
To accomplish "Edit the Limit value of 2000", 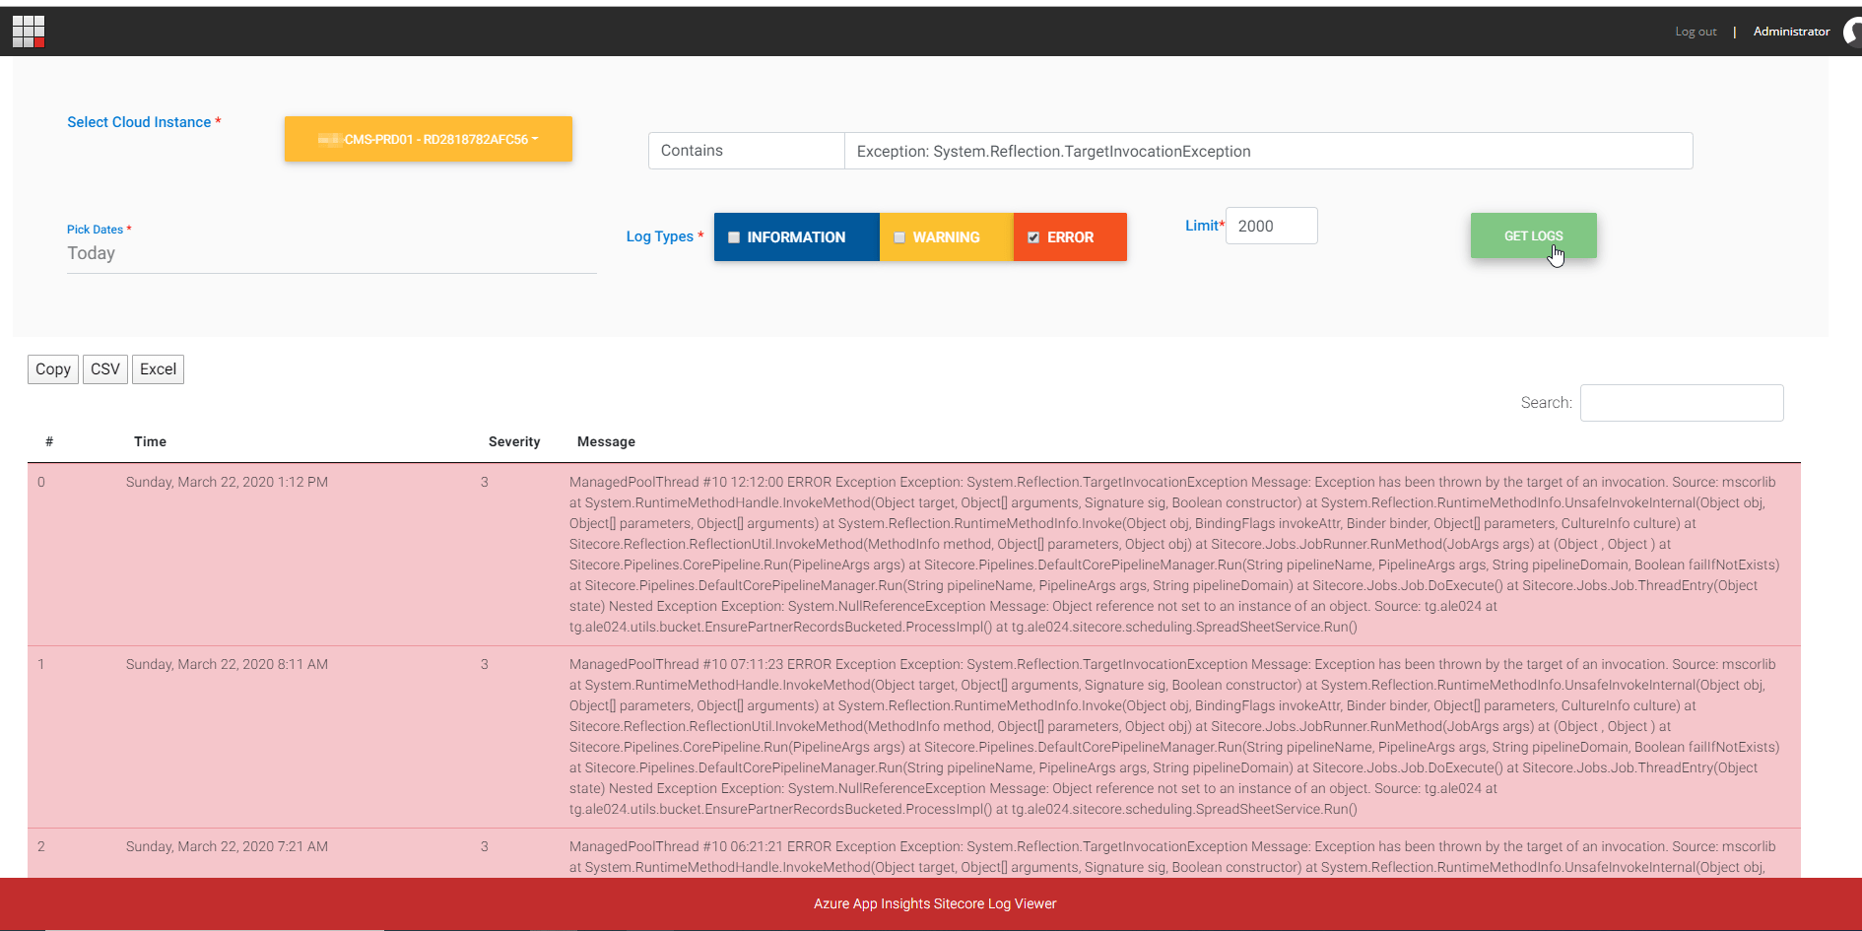I will click(1271, 226).
